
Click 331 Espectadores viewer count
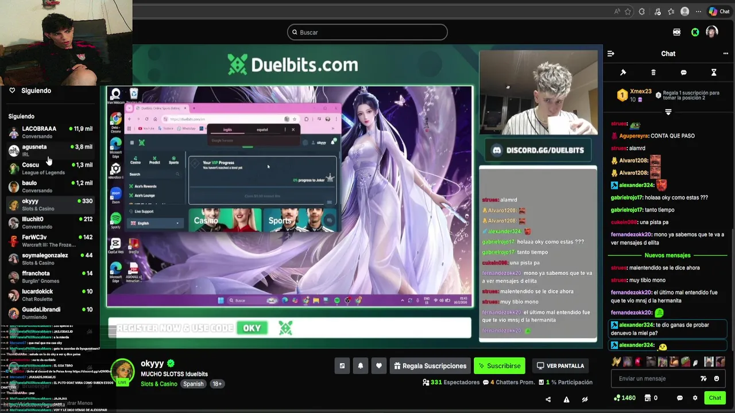point(451,382)
